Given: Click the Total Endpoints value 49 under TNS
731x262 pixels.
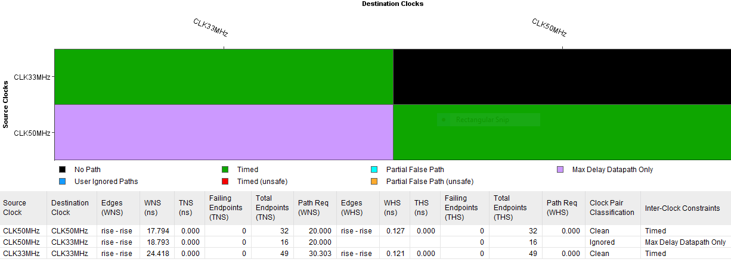Looking at the screenshot, I should point(284,254).
